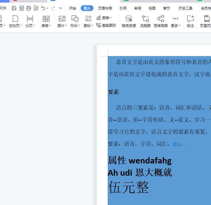This screenshot has height=205, width=211.
Task: Expand the quick access toolbar customize arrow
Action: [x=60, y=8]
